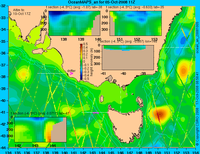Screen dimensions: 200x154
Task: Click Kangaroo Island south of the mainland gulfs
Action: coord(39,52)
